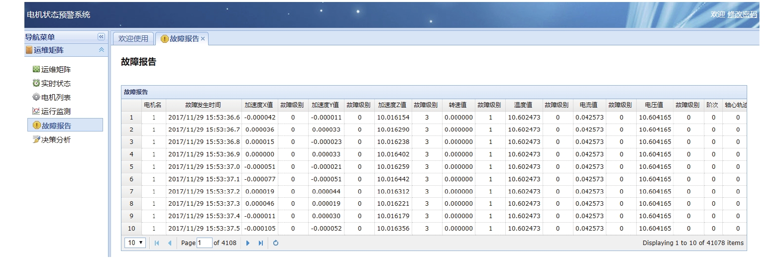Viewport: 784px width, 259px height.
Task: Click the Z acceleration value 10.016442
Action: [x=393, y=179]
